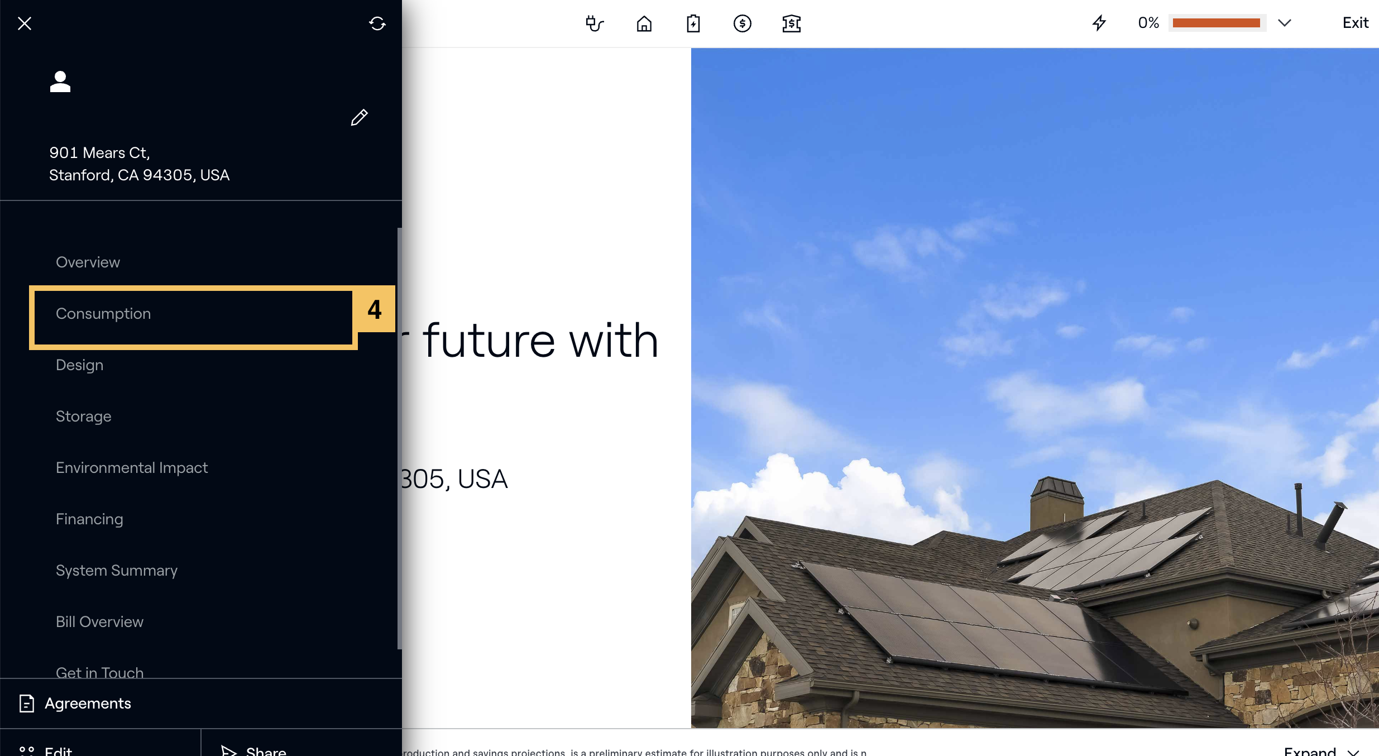Click the refresh sync icon

pyautogui.click(x=377, y=23)
